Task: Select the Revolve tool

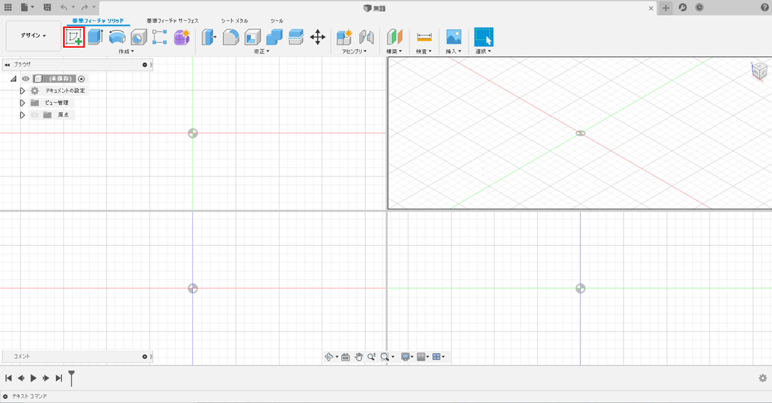Action: click(x=117, y=37)
